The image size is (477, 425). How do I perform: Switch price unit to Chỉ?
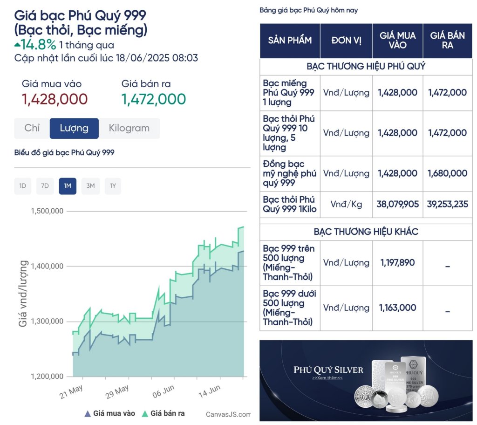[32, 128]
